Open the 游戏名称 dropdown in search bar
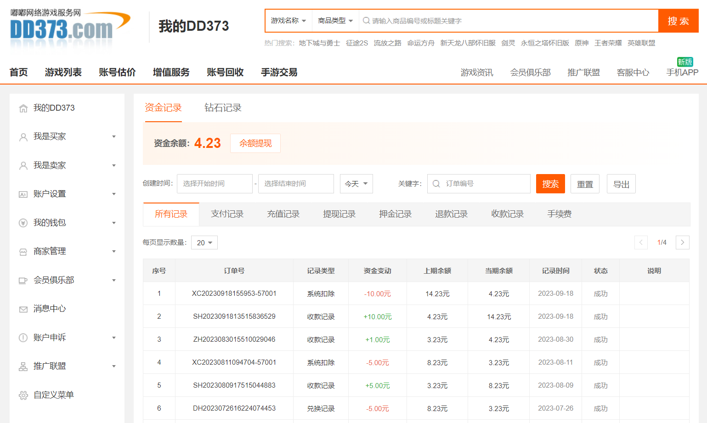The width and height of the screenshot is (707, 423). coord(288,21)
